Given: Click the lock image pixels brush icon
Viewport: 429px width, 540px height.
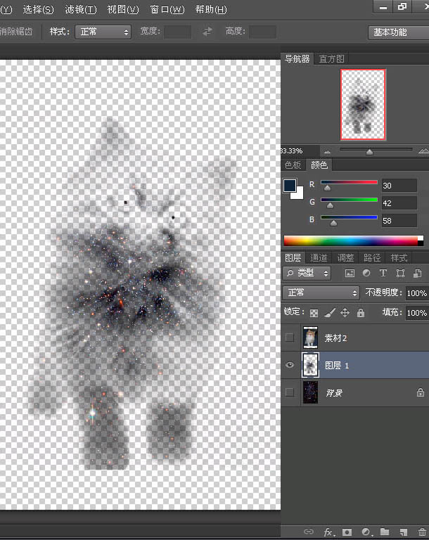Looking at the screenshot, I should click(x=330, y=313).
